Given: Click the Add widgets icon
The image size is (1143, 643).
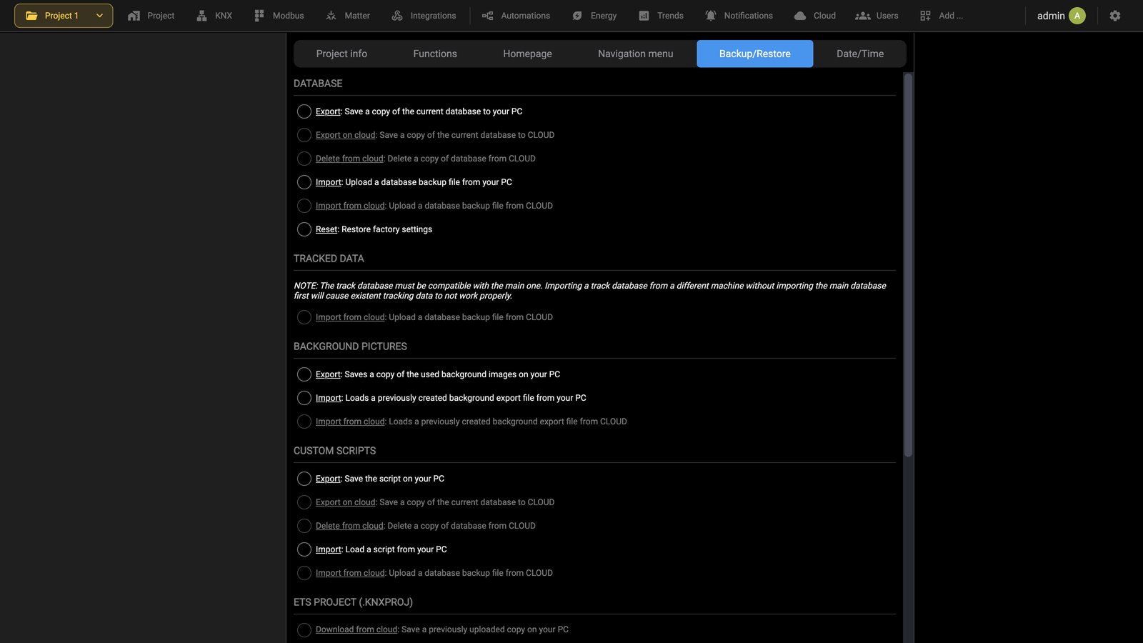Looking at the screenshot, I should point(925,16).
